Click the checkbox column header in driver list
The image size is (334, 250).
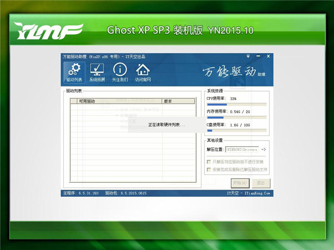pos(74,101)
